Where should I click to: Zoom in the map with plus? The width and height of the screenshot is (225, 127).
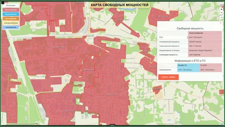(221, 10)
